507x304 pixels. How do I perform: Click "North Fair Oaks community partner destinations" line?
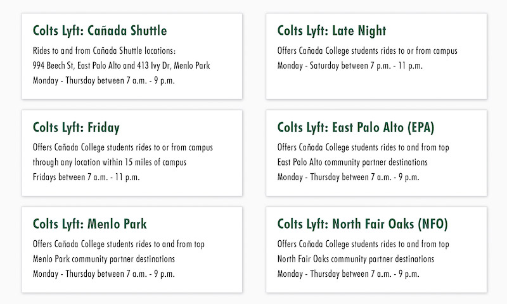click(x=356, y=259)
